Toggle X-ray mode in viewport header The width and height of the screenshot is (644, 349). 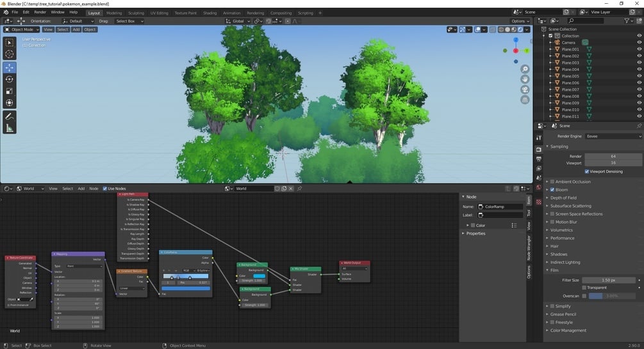pyautogui.click(x=492, y=29)
